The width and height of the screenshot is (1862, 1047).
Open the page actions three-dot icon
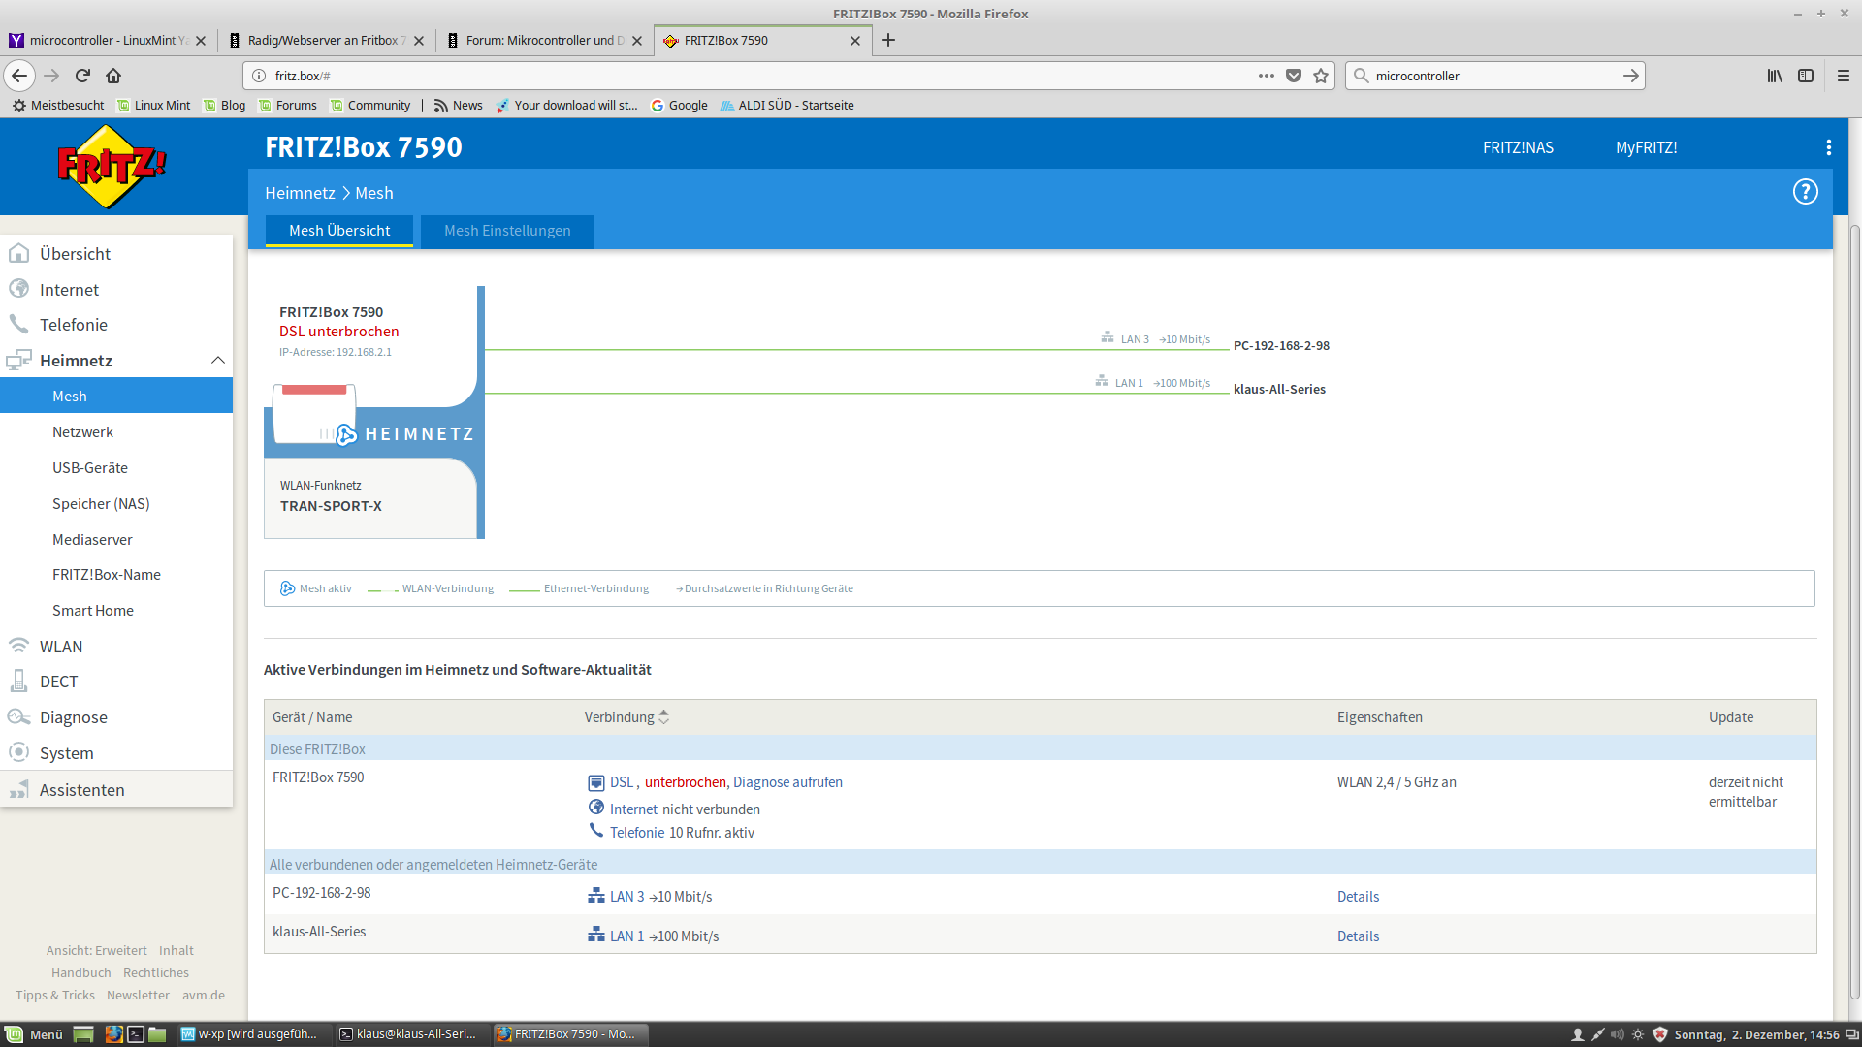coord(1266,76)
